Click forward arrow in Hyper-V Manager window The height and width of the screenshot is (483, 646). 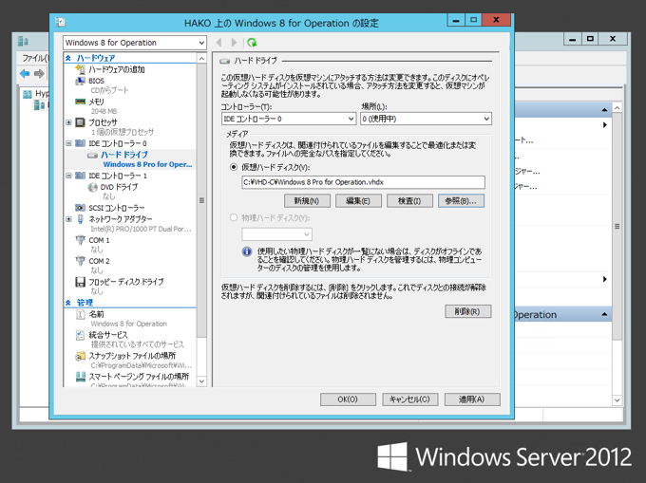39,74
